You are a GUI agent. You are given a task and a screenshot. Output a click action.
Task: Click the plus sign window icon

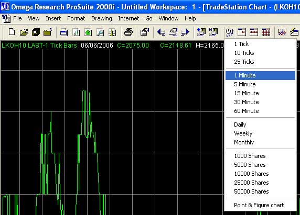tap(201, 32)
